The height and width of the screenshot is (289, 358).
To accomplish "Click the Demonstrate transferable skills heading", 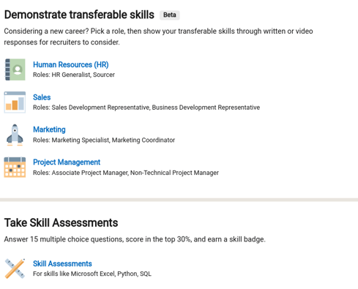I will (x=79, y=15).
